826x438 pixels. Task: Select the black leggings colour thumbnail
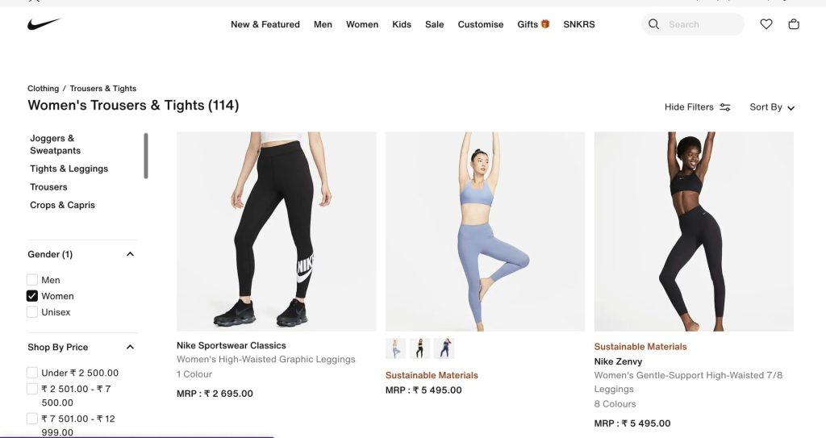(419, 348)
